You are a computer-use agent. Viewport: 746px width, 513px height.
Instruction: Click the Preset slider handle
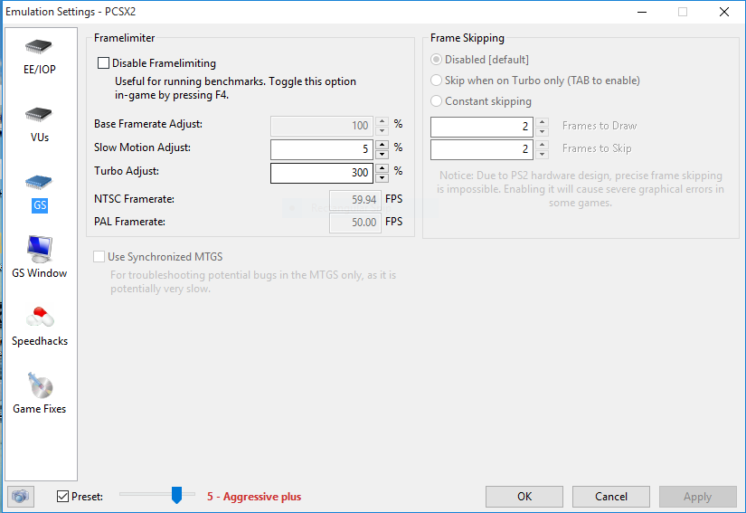click(176, 495)
